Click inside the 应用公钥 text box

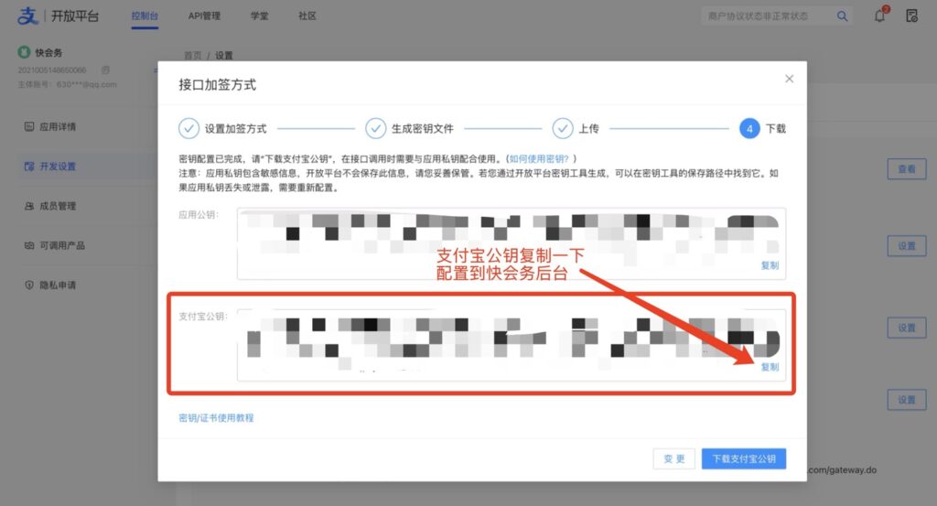511,243
